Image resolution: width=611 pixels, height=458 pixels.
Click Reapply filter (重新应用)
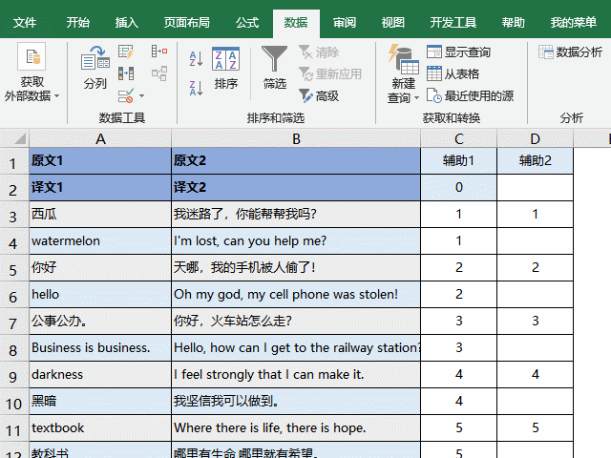click(x=330, y=73)
